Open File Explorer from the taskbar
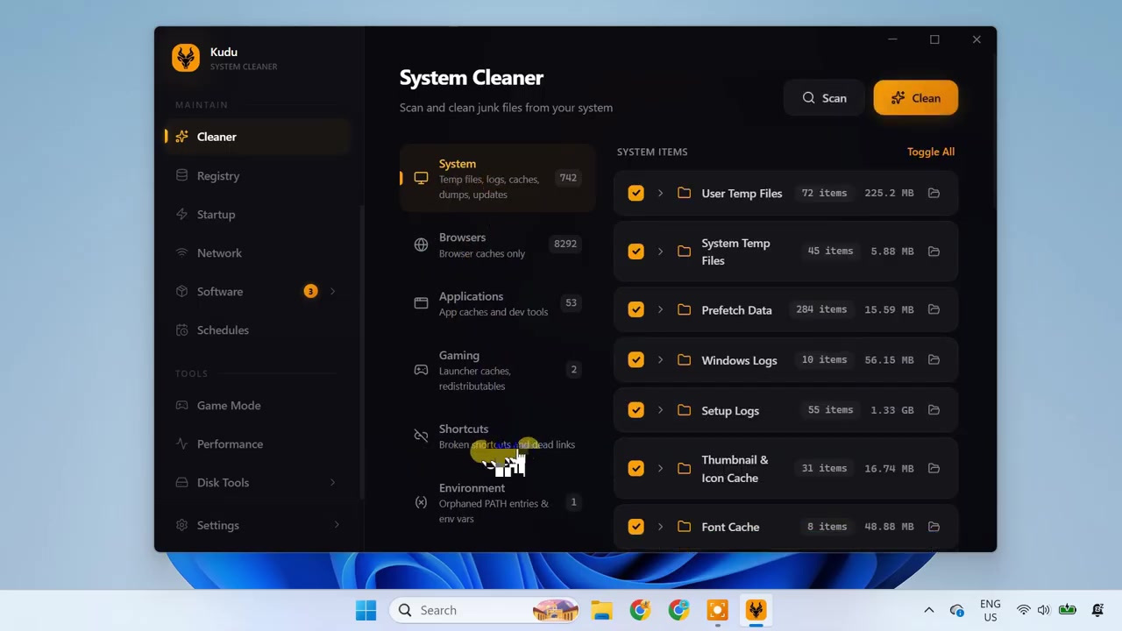 coord(601,610)
